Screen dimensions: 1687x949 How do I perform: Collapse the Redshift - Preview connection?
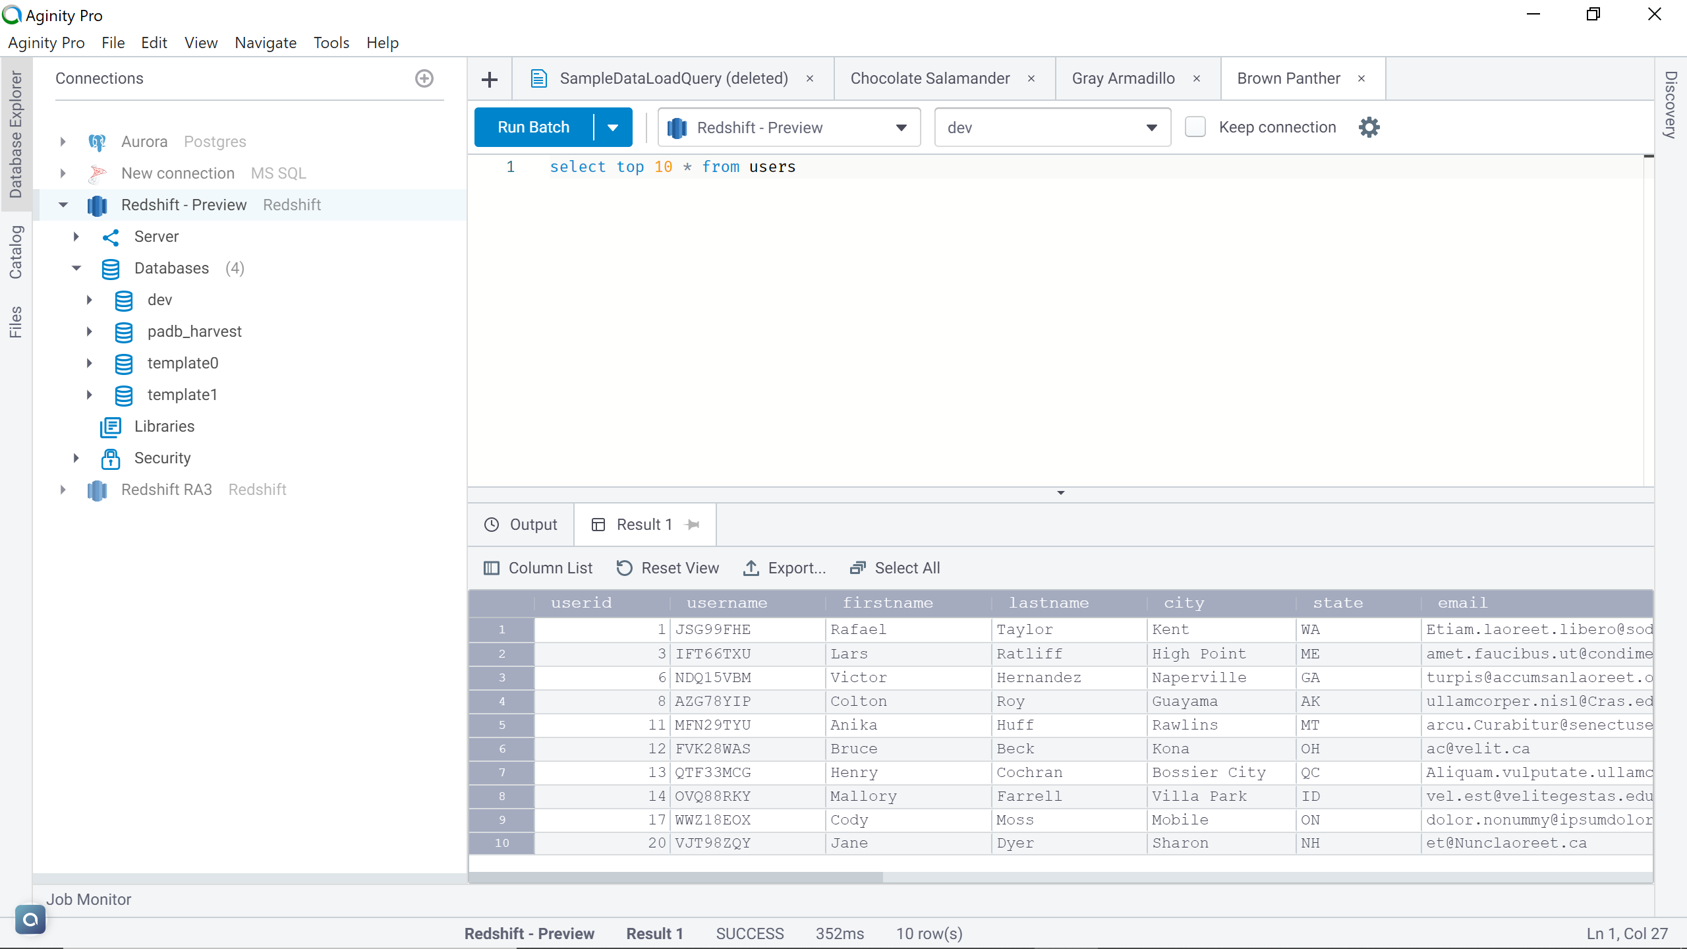point(63,205)
